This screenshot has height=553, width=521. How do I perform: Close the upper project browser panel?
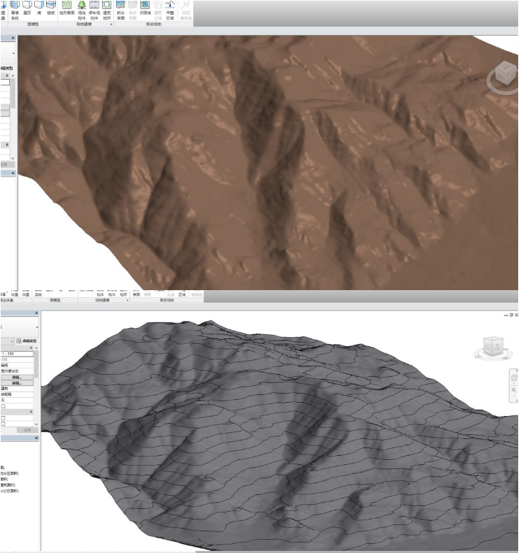click(13, 173)
